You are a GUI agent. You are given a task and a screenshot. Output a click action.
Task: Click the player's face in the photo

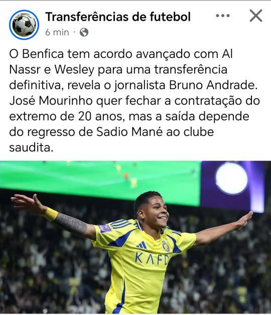157,212
